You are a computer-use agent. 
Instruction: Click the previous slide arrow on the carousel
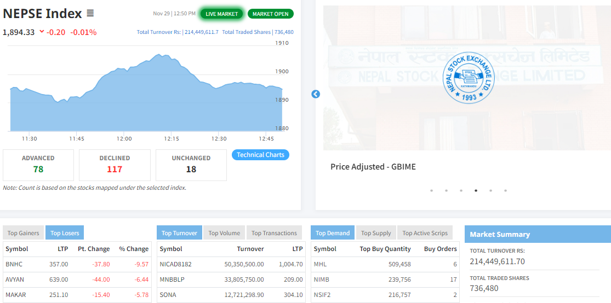[x=316, y=94]
